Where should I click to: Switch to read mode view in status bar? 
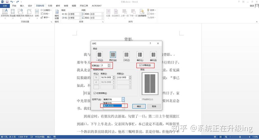tap(215, 137)
